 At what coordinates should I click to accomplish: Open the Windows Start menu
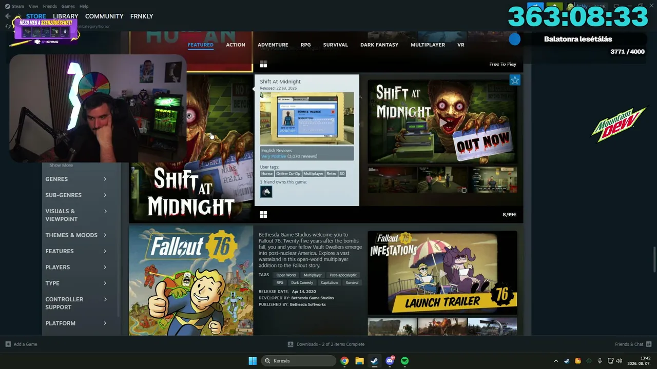[253, 361]
